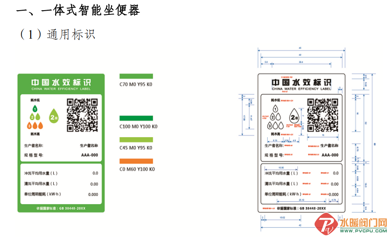Click the dark green level 1 water drop

tap(35, 108)
